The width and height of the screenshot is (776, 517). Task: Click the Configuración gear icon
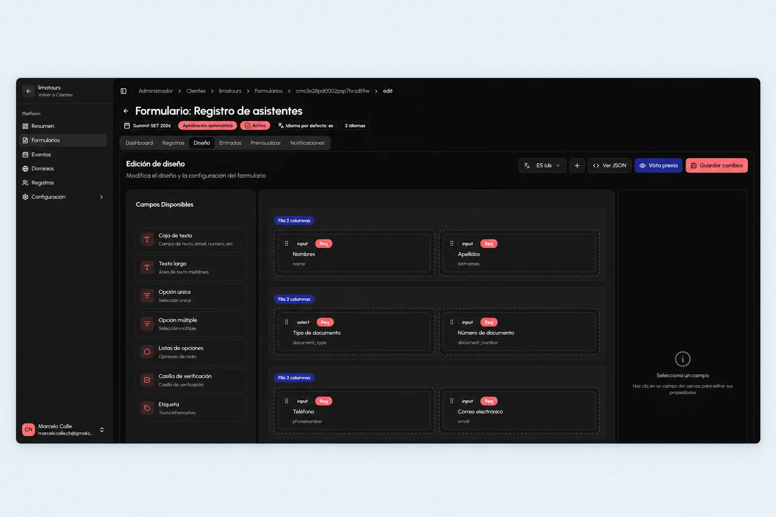click(25, 197)
